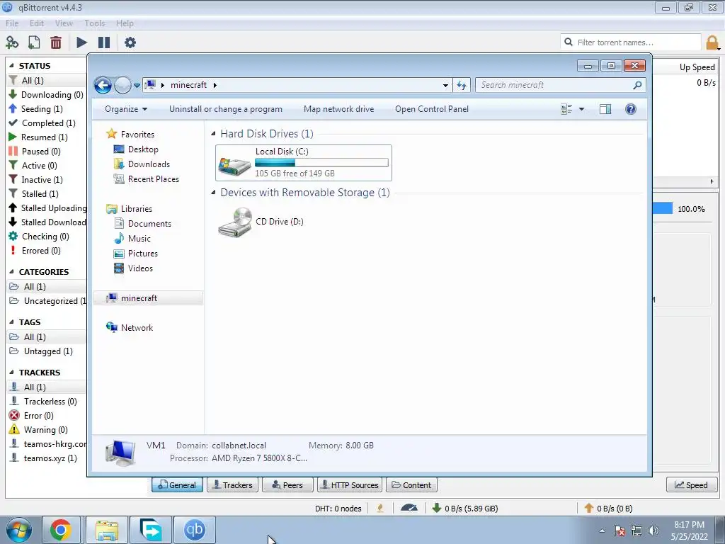This screenshot has height=544, width=725.
Task: Select the Local Disk (C:) drive
Action: 304,163
